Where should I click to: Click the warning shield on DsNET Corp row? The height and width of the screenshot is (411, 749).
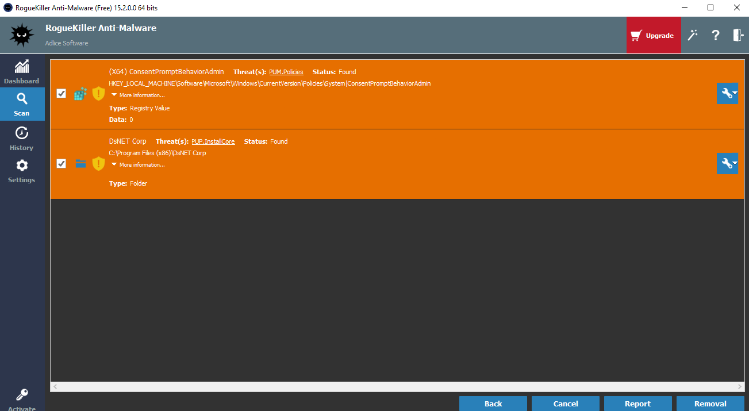click(x=98, y=164)
